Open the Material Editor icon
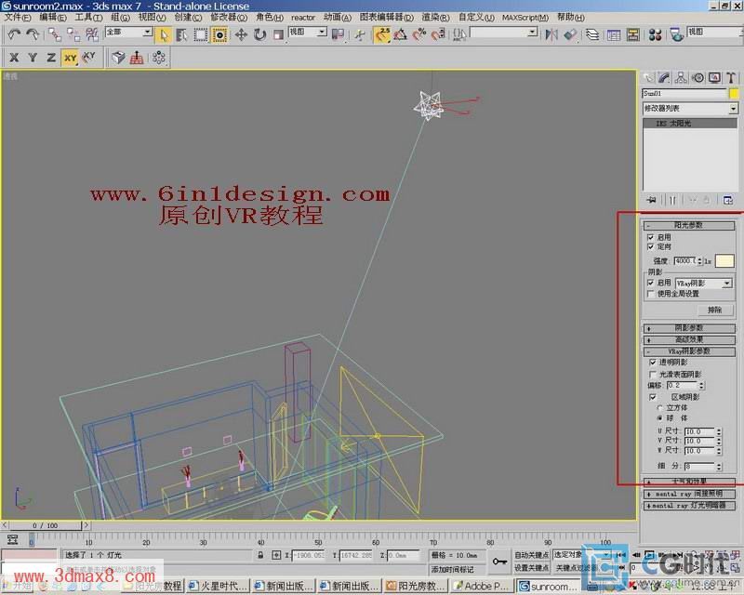 (x=656, y=34)
